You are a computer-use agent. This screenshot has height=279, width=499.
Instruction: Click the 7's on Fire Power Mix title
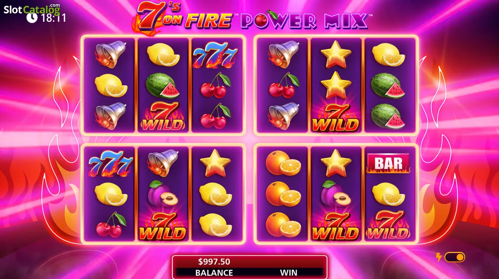pos(253,17)
